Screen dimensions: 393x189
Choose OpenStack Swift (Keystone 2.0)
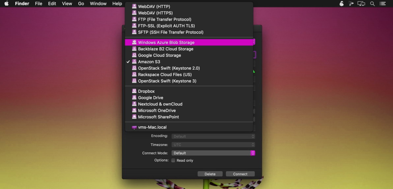[189, 68]
